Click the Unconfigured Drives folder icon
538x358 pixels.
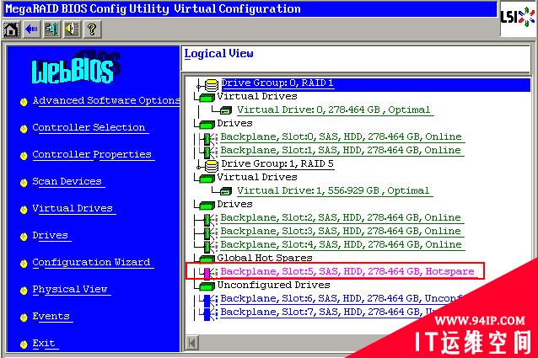pos(207,286)
